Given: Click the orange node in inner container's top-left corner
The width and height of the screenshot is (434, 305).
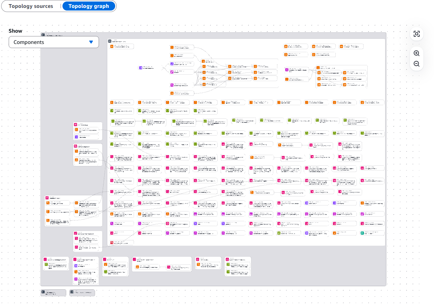Looking at the screenshot, I should point(112,47).
